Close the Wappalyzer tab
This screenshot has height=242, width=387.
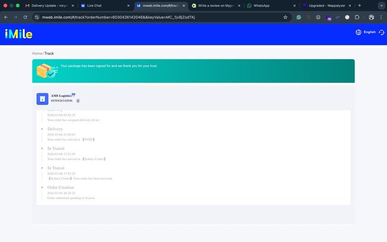(350, 5)
